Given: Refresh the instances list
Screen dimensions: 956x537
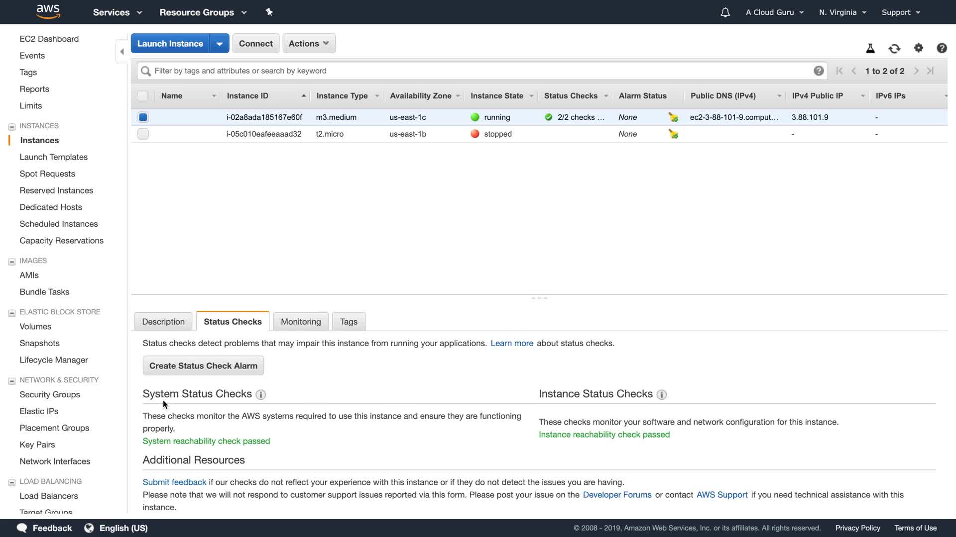Looking at the screenshot, I should point(894,48).
